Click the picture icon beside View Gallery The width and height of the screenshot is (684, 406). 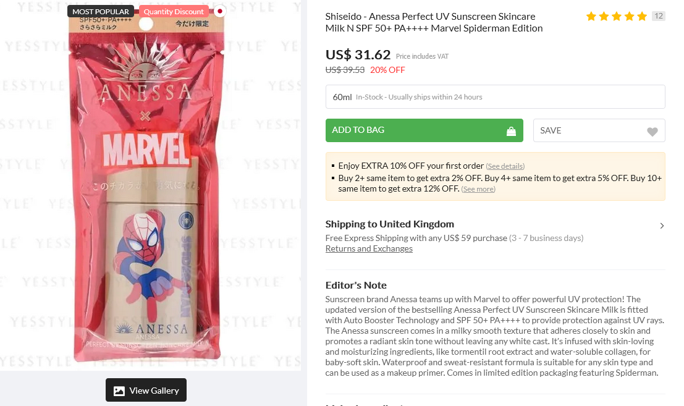point(119,391)
